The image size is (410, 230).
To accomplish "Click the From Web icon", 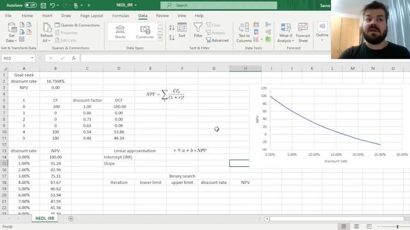I will 22,32.
